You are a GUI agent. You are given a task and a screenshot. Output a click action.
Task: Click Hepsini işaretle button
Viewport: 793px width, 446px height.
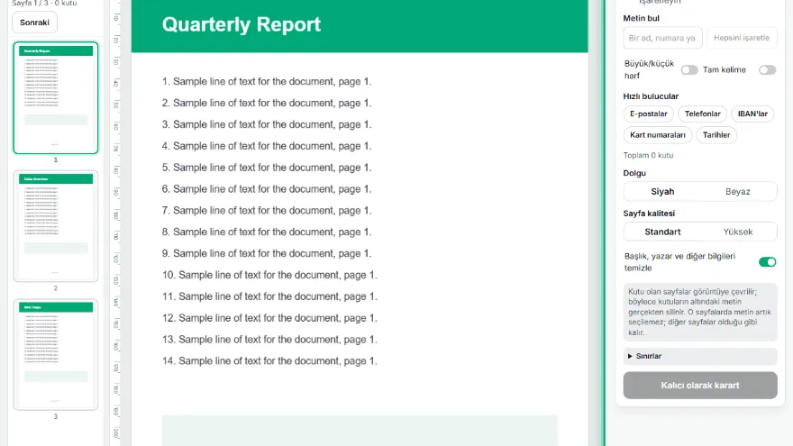[x=742, y=38]
